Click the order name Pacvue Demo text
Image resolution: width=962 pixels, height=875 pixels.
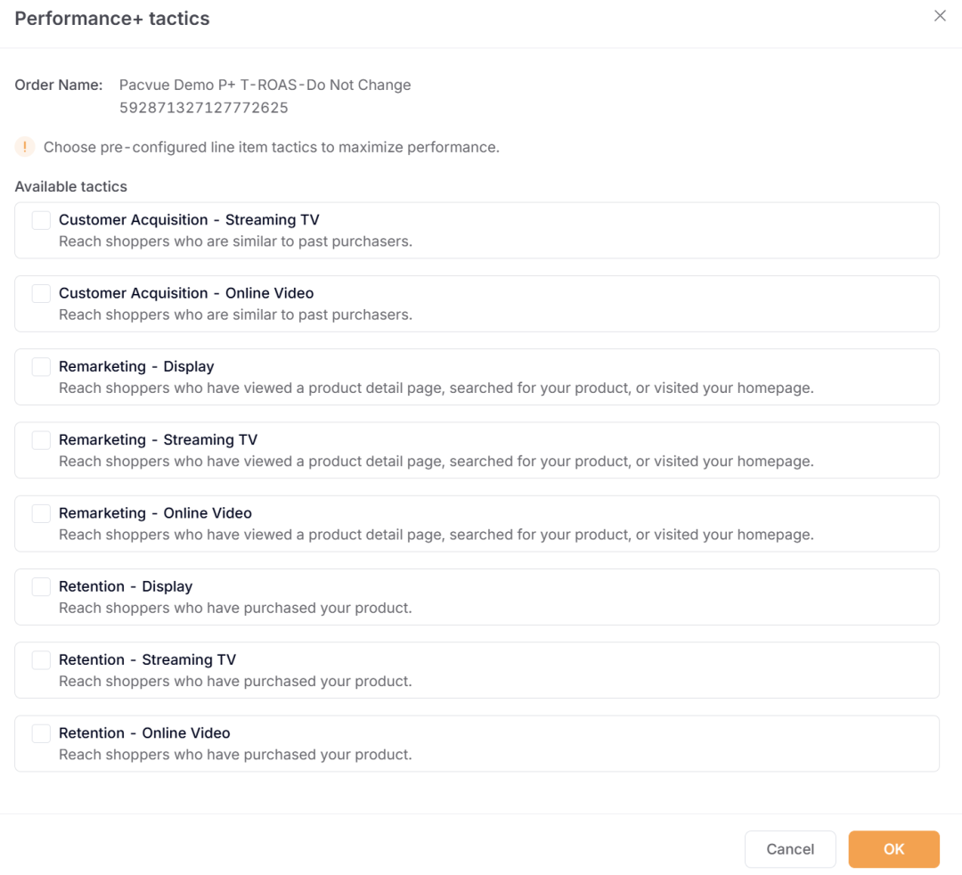tap(265, 86)
